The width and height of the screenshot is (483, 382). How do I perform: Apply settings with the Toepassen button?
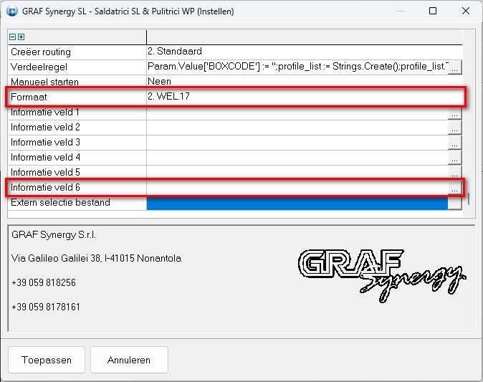[47, 360]
